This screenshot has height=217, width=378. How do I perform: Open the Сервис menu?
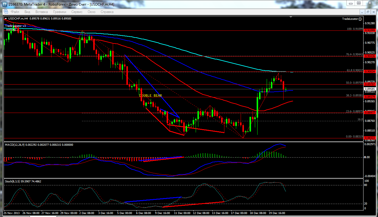[77, 12]
